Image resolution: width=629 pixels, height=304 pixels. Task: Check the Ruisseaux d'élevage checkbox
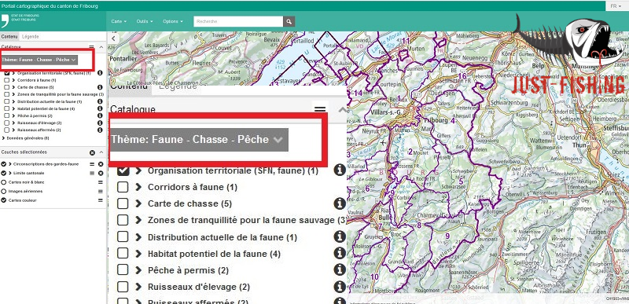[7, 123]
